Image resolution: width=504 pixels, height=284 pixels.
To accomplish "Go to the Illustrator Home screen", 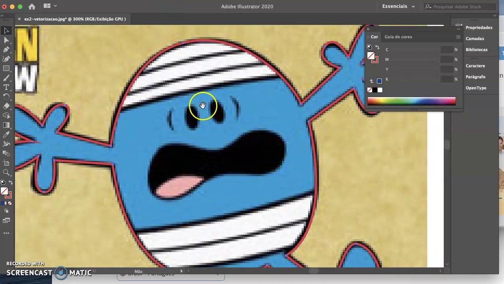I will point(32,6).
